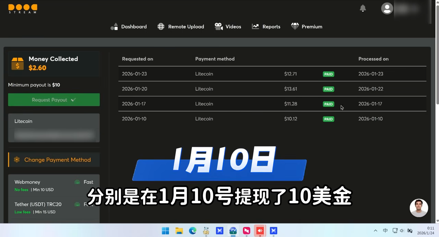Click the PAID badge for $13.61
Viewport: 439px width, 237px height.
coord(329,89)
